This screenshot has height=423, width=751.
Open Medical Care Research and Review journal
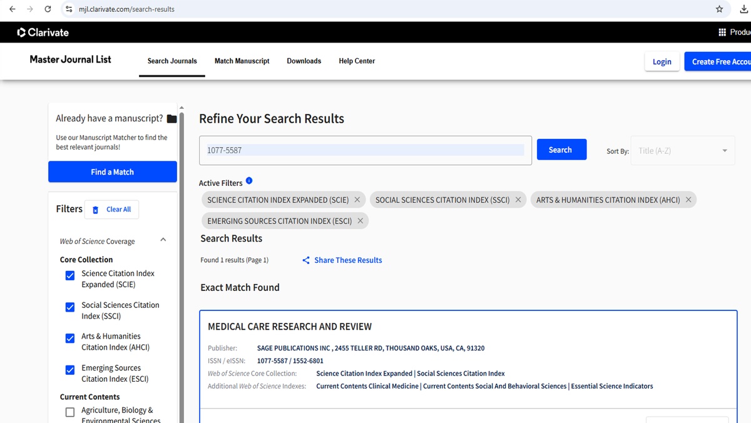click(x=290, y=327)
